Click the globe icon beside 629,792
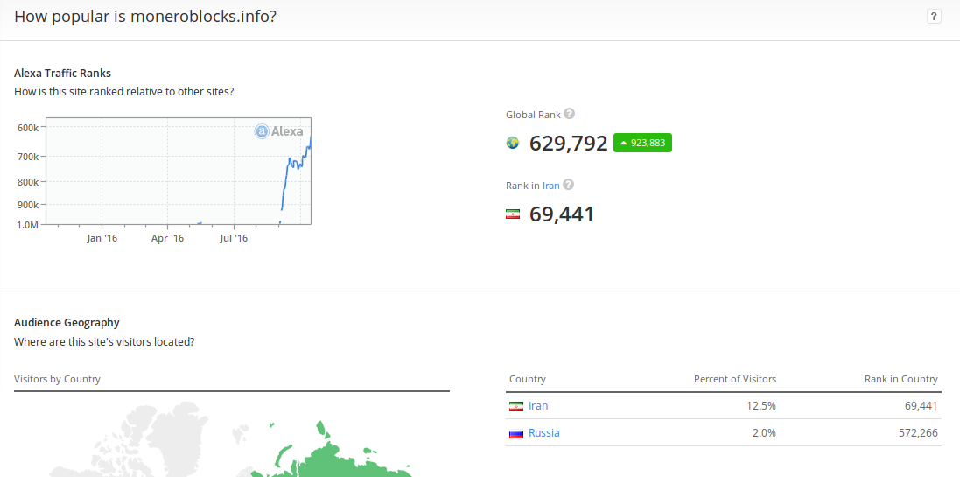This screenshot has height=477, width=960. (513, 144)
